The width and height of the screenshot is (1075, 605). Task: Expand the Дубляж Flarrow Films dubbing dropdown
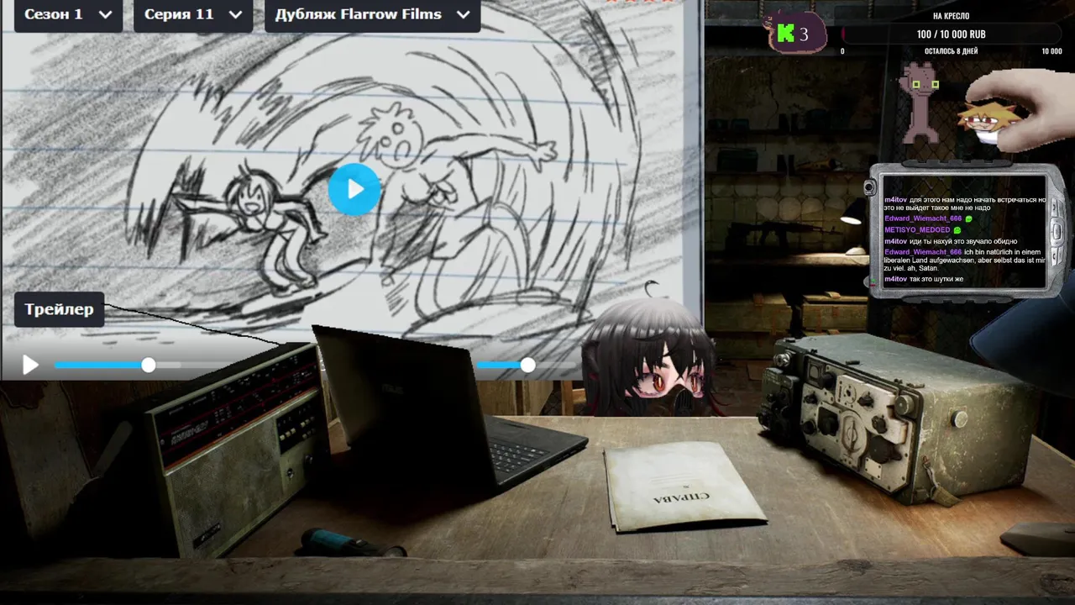point(372,15)
